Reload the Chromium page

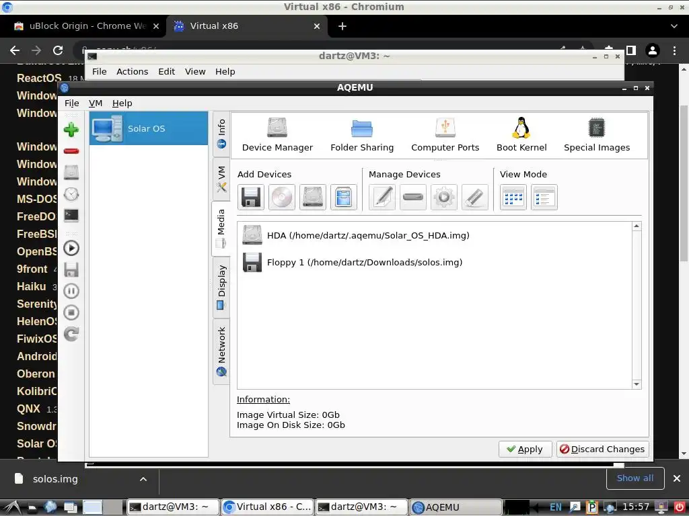(x=58, y=50)
